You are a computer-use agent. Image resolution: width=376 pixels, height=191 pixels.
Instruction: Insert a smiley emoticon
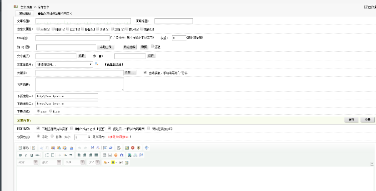pyautogui.click(x=116, y=155)
